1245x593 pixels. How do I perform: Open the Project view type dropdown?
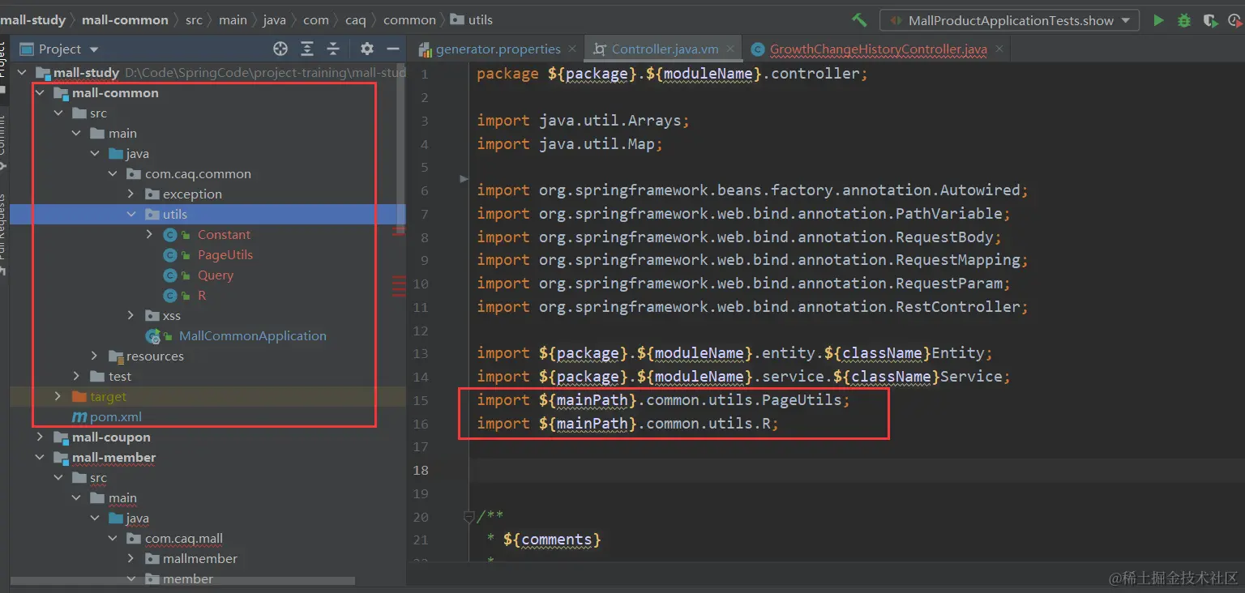pos(94,49)
